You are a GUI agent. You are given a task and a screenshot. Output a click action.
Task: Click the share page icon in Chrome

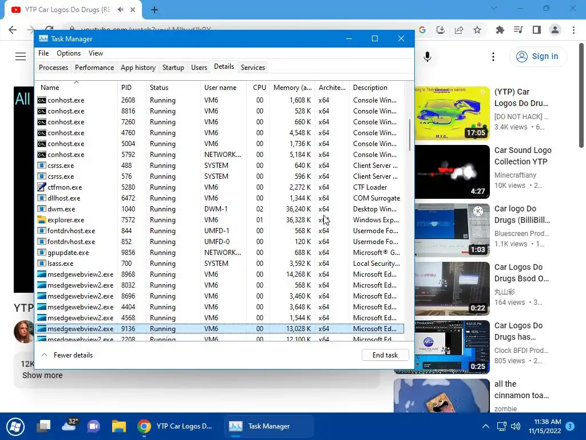[x=459, y=30]
